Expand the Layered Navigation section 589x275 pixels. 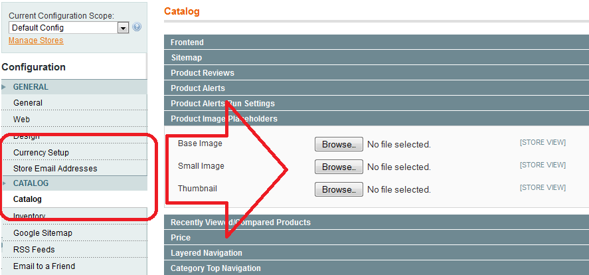pos(207,253)
